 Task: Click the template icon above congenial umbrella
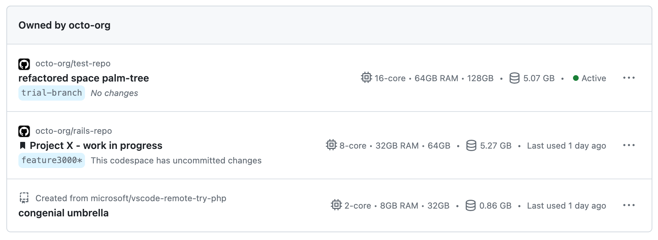pyautogui.click(x=24, y=198)
